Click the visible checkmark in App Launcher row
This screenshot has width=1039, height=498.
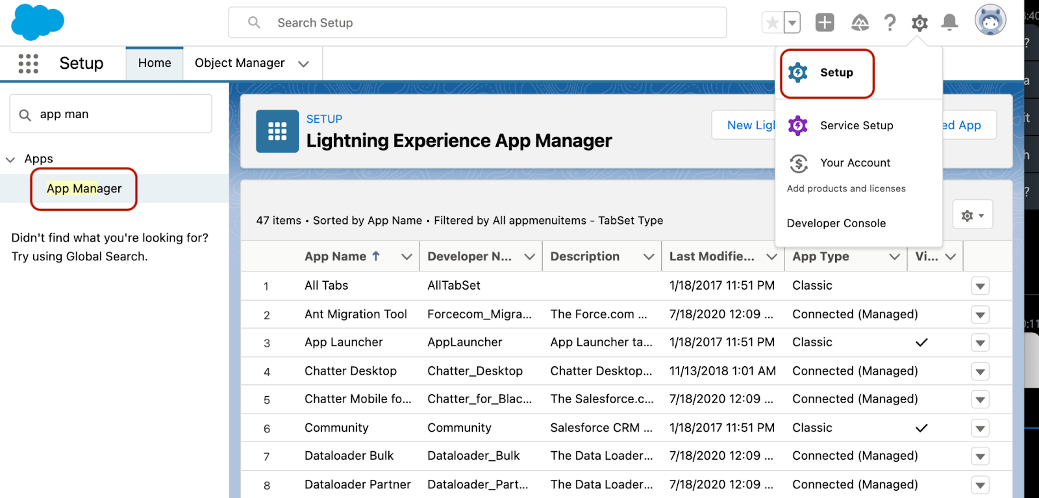(921, 342)
